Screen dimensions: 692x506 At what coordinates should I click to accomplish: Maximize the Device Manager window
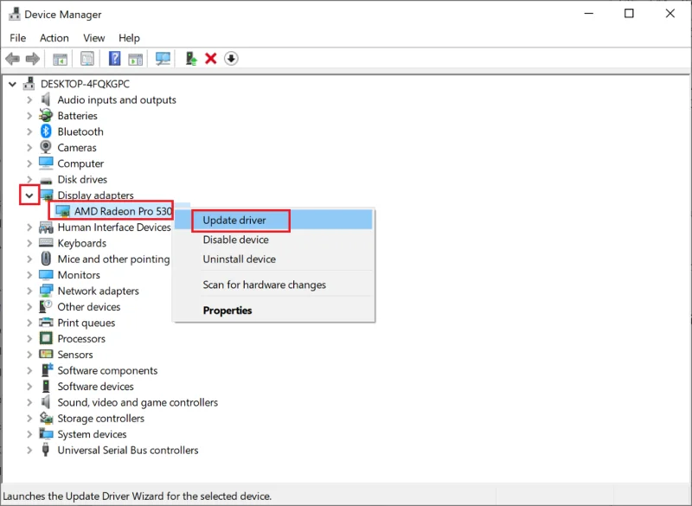pyautogui.click(x=629, y=14)
